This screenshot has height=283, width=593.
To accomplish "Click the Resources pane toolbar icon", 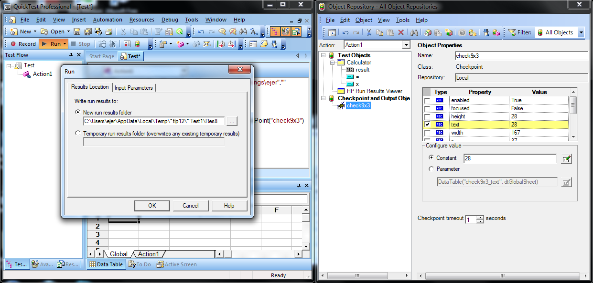I will click(x=296, y=32).
